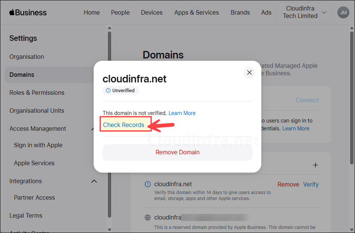This screenshot has width=355, height=233.
Task: Click the Connect link
Action: tap(307, 100)
